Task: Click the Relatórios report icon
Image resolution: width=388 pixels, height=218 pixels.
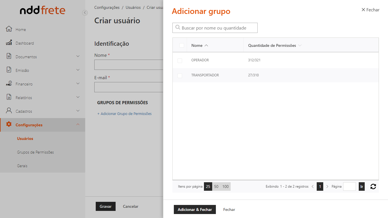Action: point(9,97)
